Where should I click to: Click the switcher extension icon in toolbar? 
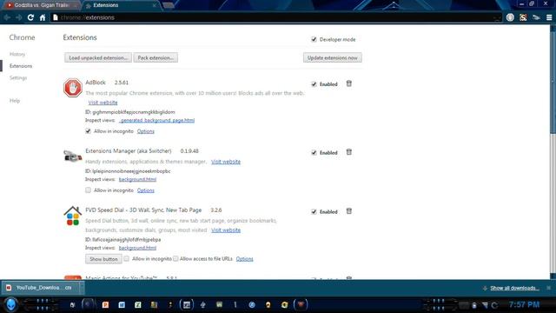tap(536, 17)
